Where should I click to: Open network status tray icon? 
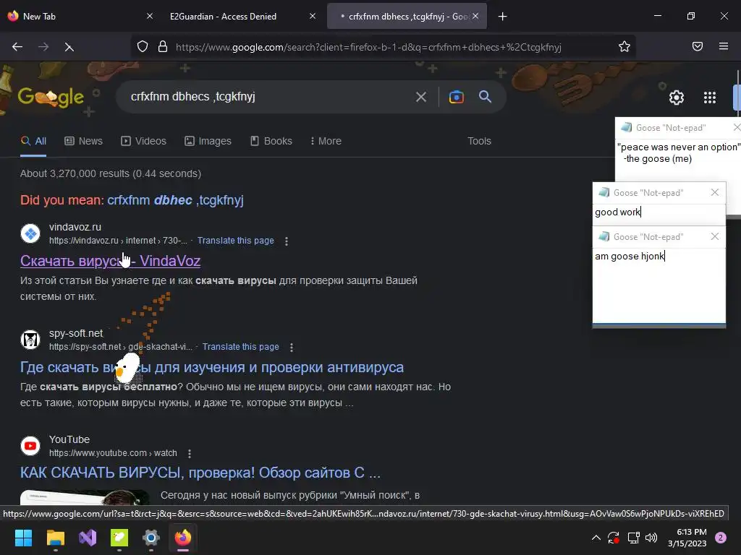tap(633, 538)
